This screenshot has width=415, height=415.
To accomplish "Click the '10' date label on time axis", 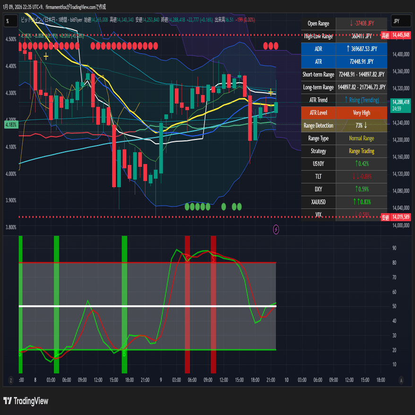I will pos(286,380).
